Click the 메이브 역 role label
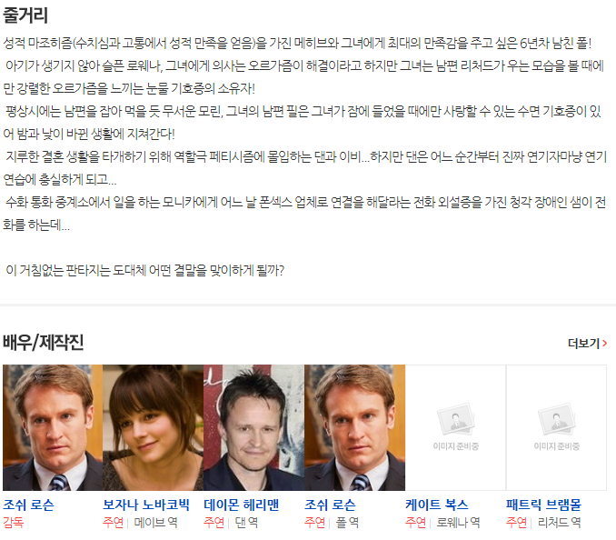 pyautogui.click(x=156, y=523)
